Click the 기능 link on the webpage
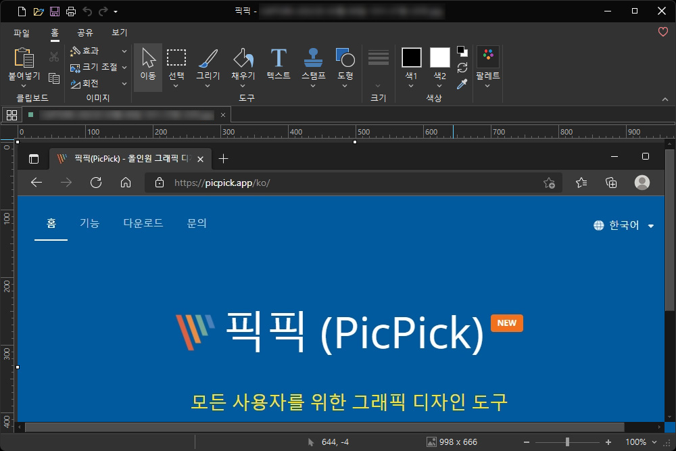This screenshot has height=451, width=676. 90,223
